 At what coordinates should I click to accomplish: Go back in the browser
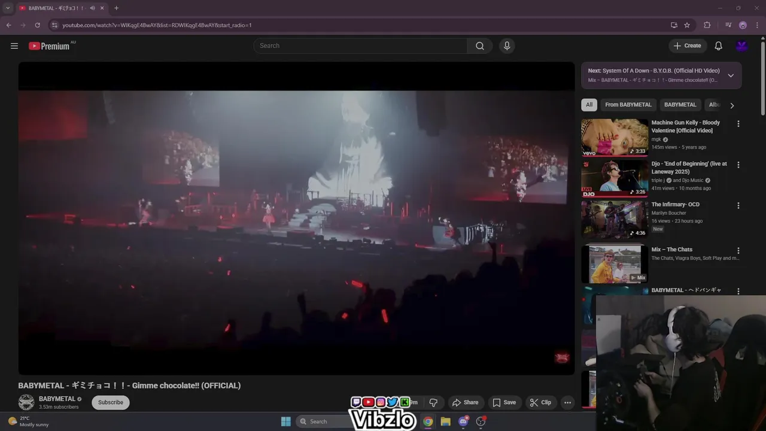[x=8, y=25]
